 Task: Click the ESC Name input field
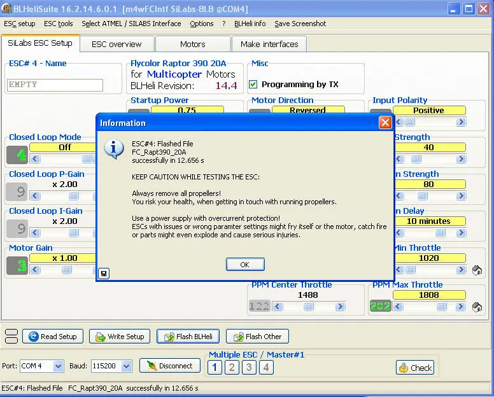[55, 85]
